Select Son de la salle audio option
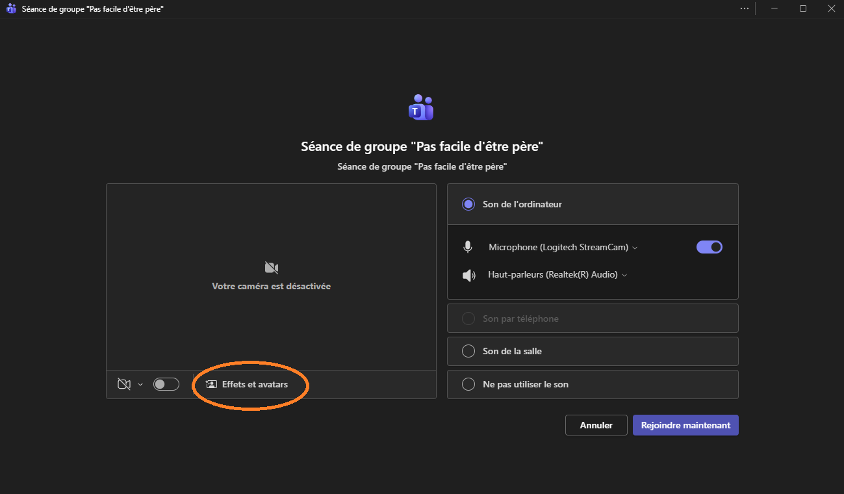Screen dimensions: 844x494 [x=468, y=350]
